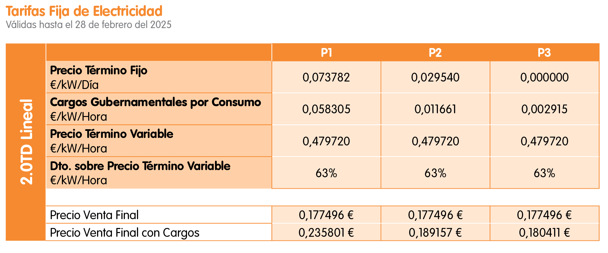Viewport: 608px width, 253px height.
Task: Select the 0,073782 cell under P1
Action: 326,77
